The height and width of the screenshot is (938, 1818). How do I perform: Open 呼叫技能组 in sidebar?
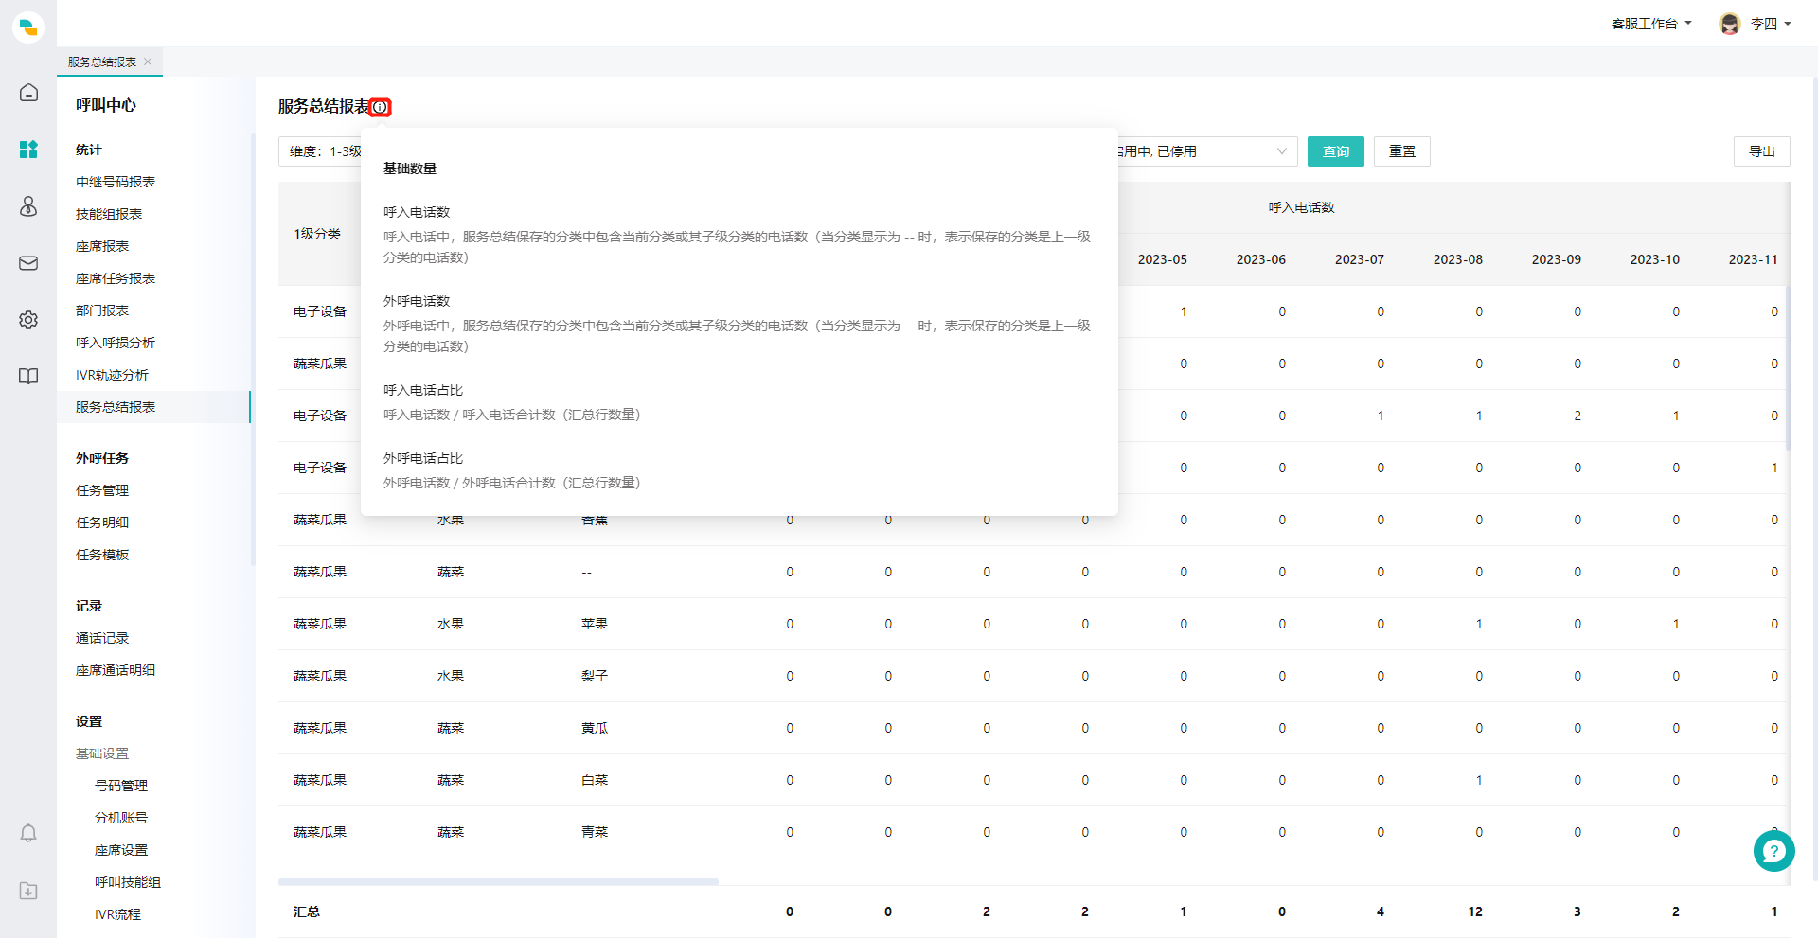coord(128,882)
